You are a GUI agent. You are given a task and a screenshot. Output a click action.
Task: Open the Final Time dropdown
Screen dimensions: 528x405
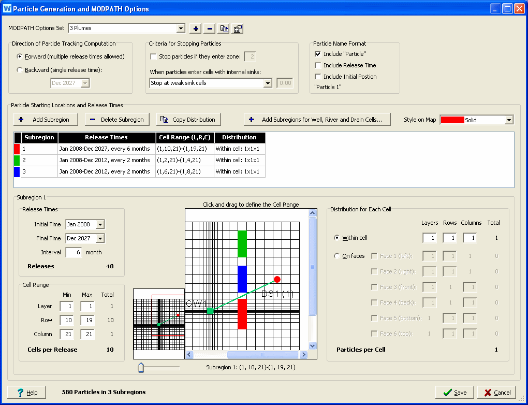click(100, 239)
